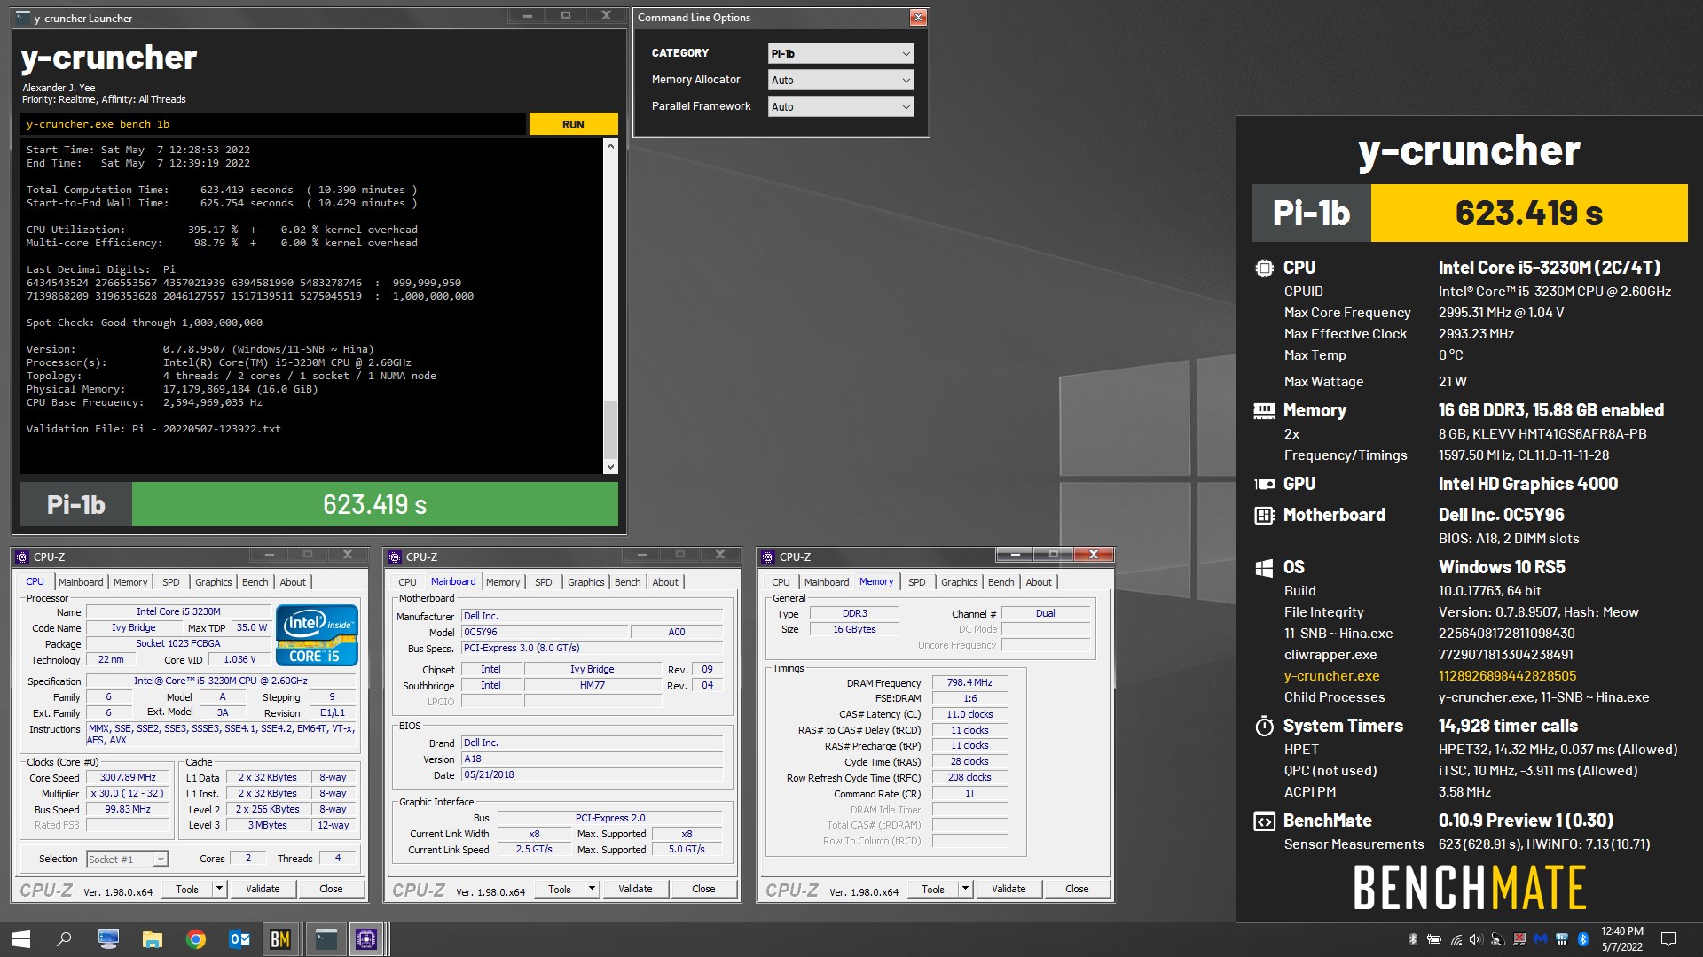Open Bench tab in Memory CPU-Z window
The image size is (1703, 957).
pos(1001,582)
